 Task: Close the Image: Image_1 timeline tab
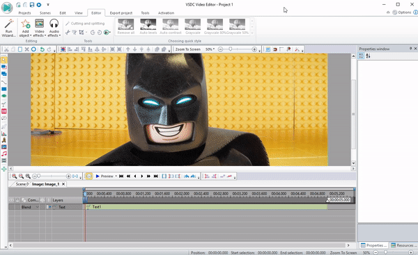pyautogui.click(x=63, y=184)
